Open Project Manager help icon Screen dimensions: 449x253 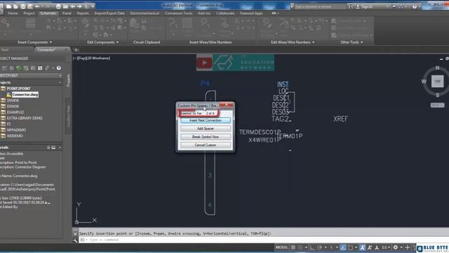point(59,68)
